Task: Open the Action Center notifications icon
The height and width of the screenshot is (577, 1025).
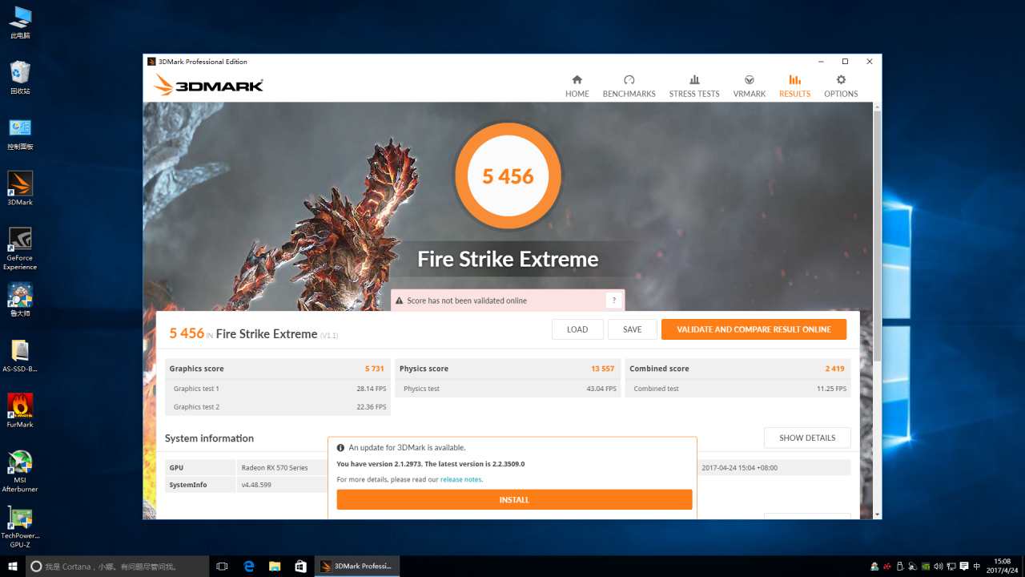Action: click(x=964, y=567)
